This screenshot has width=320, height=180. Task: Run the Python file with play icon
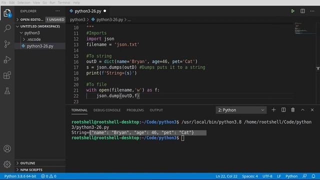[x=293, y=11]
